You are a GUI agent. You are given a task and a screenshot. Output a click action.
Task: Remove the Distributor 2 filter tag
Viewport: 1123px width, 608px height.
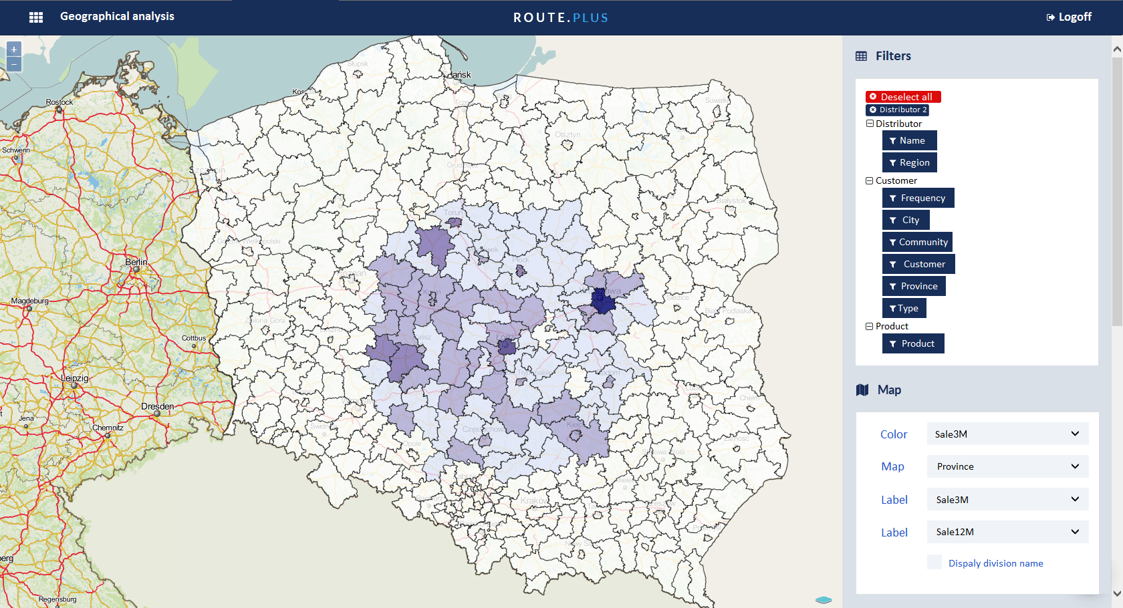tap(873, 110)
